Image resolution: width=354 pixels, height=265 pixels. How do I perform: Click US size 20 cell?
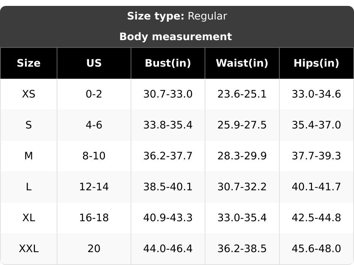[x=94, y=249]
